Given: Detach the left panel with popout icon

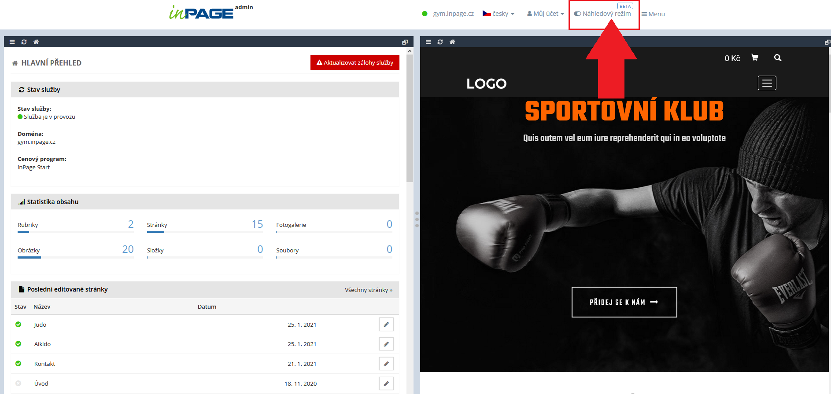Looking at the screenshot, I should pos(405,42).
